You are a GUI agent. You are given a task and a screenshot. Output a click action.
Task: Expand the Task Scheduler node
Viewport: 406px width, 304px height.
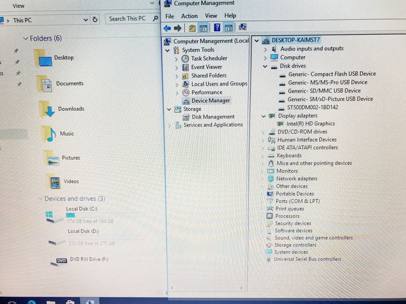176,60
